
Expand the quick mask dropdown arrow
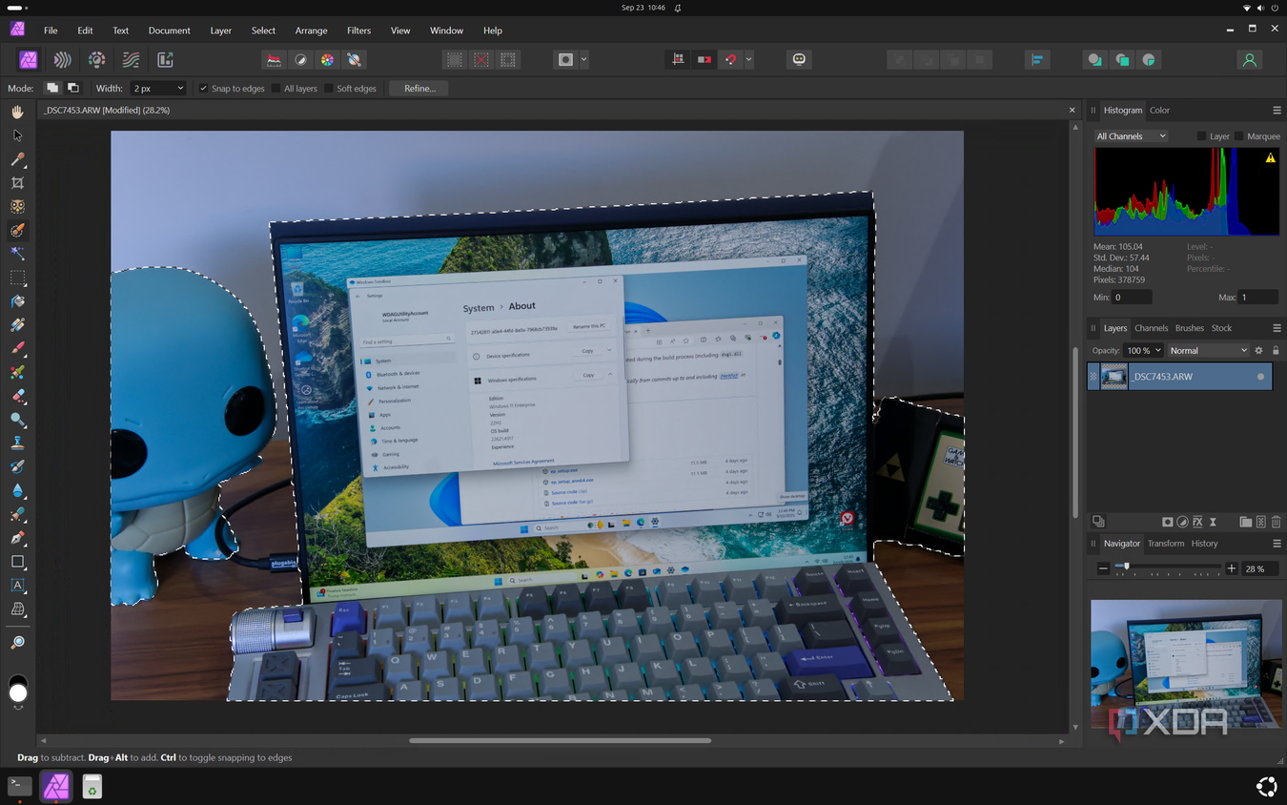pos(583,60)
